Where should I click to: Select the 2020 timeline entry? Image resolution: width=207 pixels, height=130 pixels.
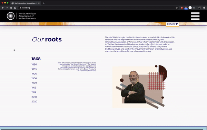coord(34,101)
